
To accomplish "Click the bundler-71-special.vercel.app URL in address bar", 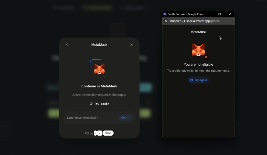I will (195, 21).
